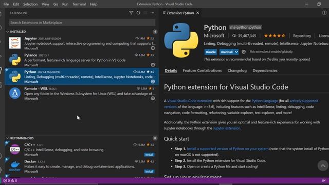Install the Docker extension
The height and width of the screenshot is (185, 329).
149,172
